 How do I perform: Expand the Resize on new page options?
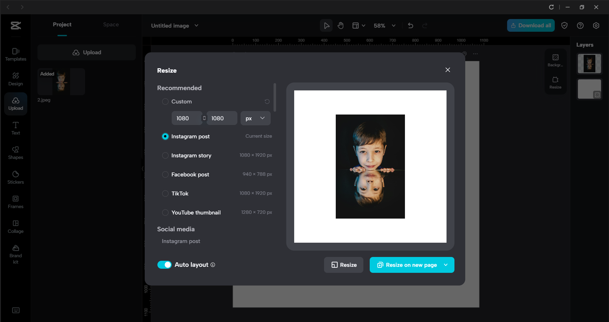446,265
